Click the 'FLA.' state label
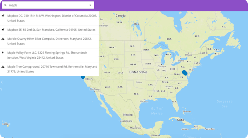The height and width of the screenshot is (138, 248). (174, 102)
